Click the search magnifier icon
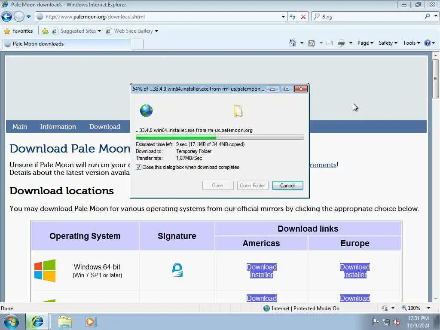 (x=427, y=17)
